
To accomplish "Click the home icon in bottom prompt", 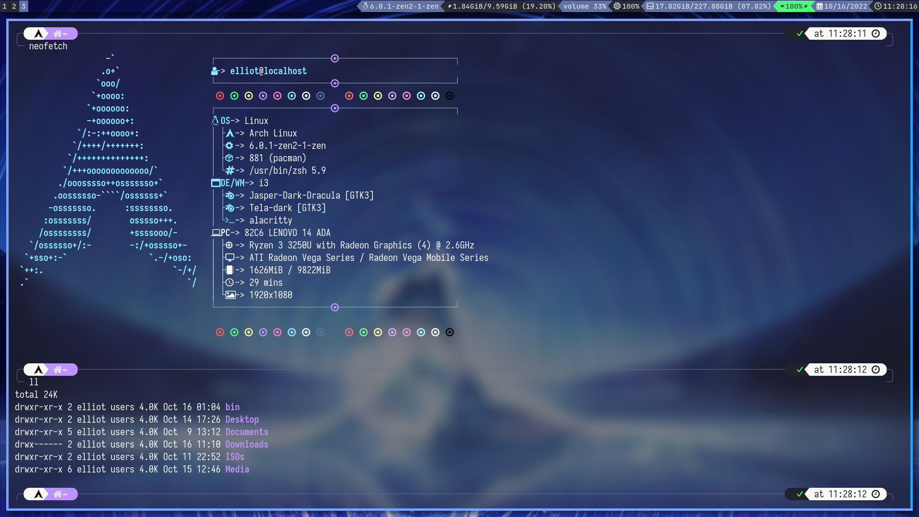I will (x=58, y=494).
